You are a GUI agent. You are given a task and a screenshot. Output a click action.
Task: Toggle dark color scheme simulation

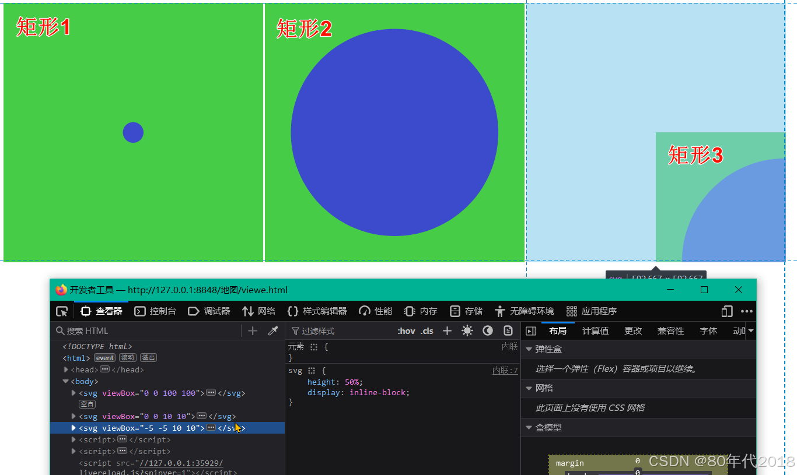(x=488, y=331)
